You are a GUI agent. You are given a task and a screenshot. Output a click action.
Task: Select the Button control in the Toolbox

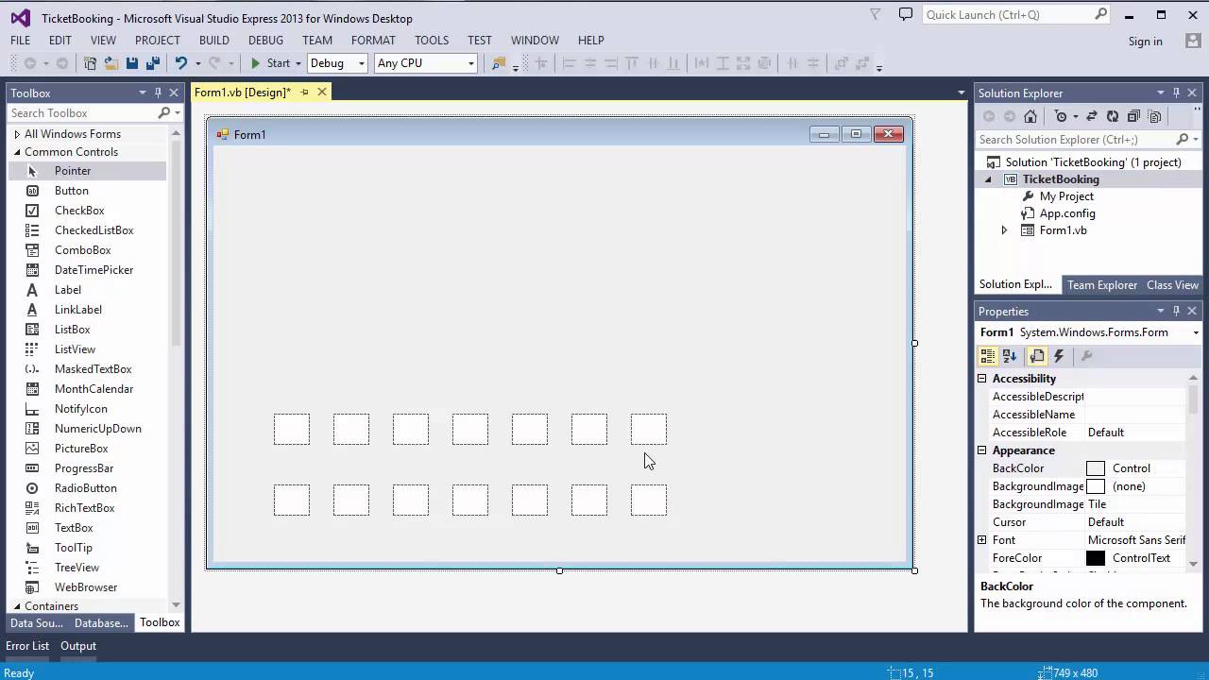coord(72,190)
